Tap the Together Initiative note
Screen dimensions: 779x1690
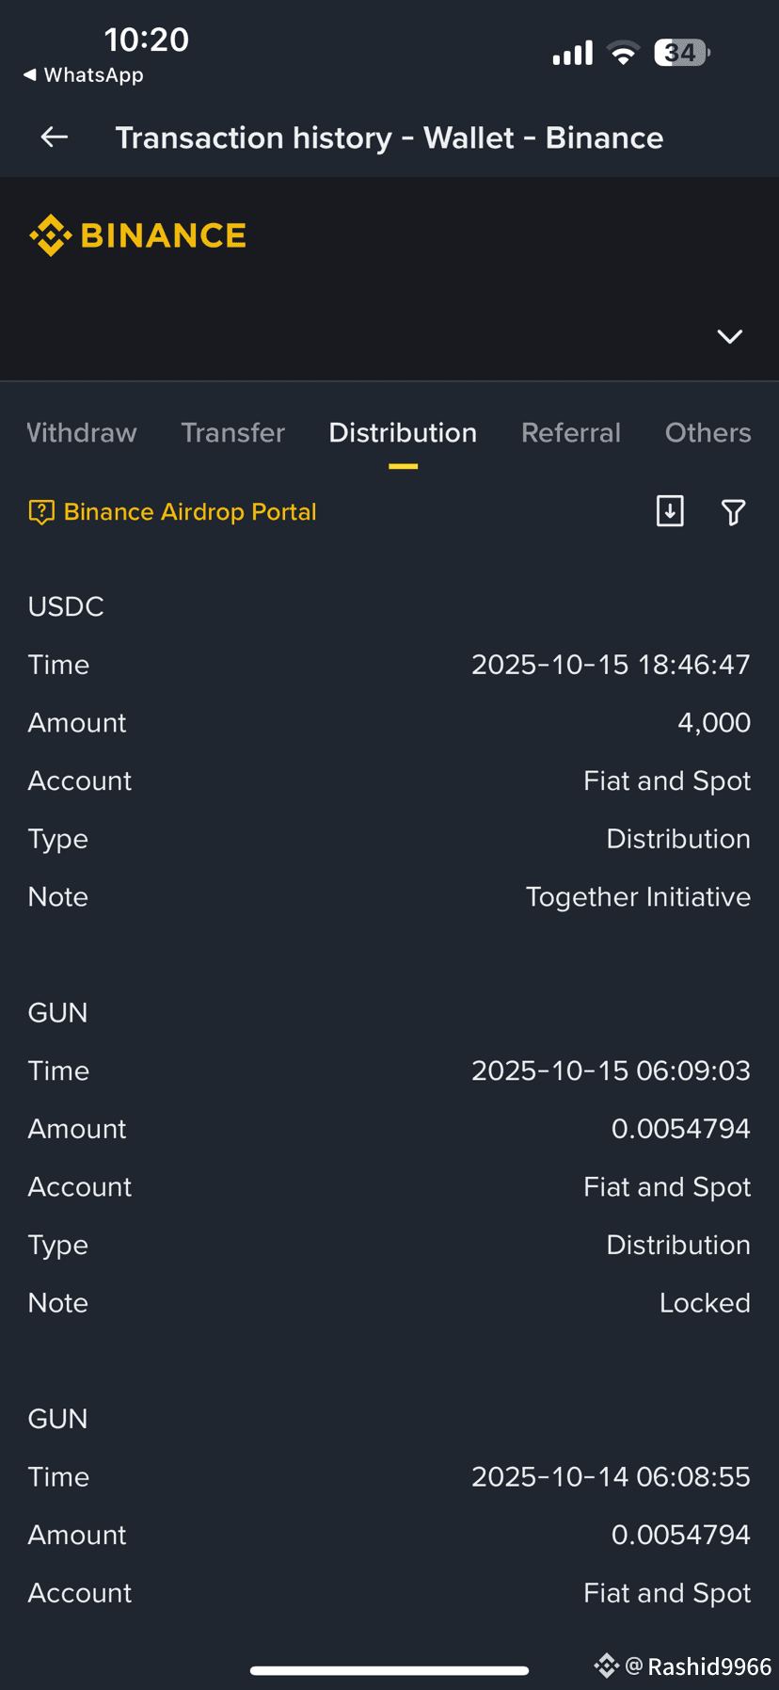(638, 897)
